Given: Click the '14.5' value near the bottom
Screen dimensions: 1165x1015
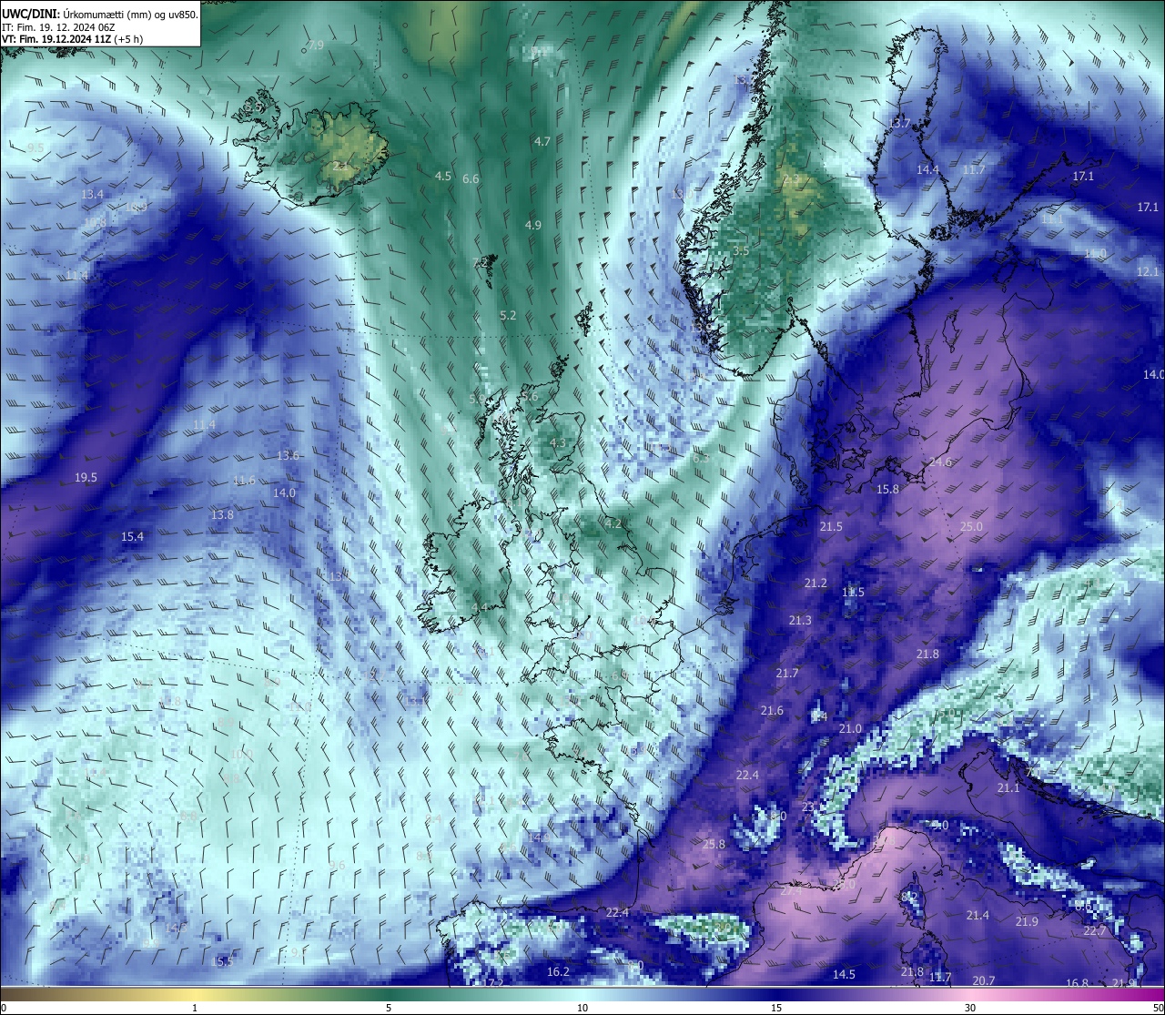Looking at the screenshot, I should [x=844, y=975].
